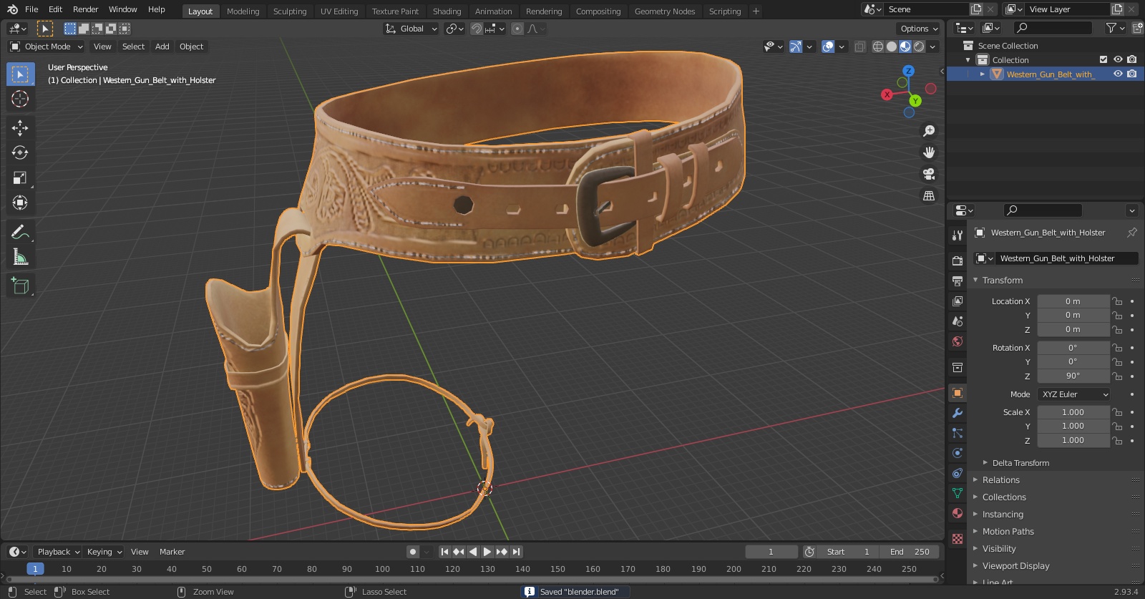Viewport: 1145px width, 599px height.
Task: Open Tool properties tab
Action: coord(958,235)
